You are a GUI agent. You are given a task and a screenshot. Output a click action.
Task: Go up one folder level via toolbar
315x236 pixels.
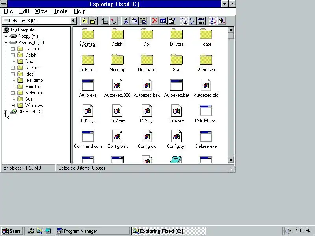(x=84, y=21)
